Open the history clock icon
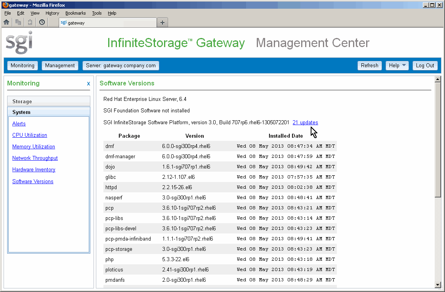The image size is (445, 292). click(42, 22)
